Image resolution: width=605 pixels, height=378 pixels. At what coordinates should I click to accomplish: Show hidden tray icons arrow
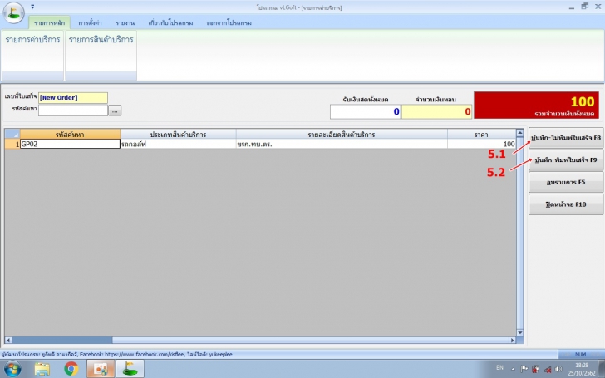513,369
